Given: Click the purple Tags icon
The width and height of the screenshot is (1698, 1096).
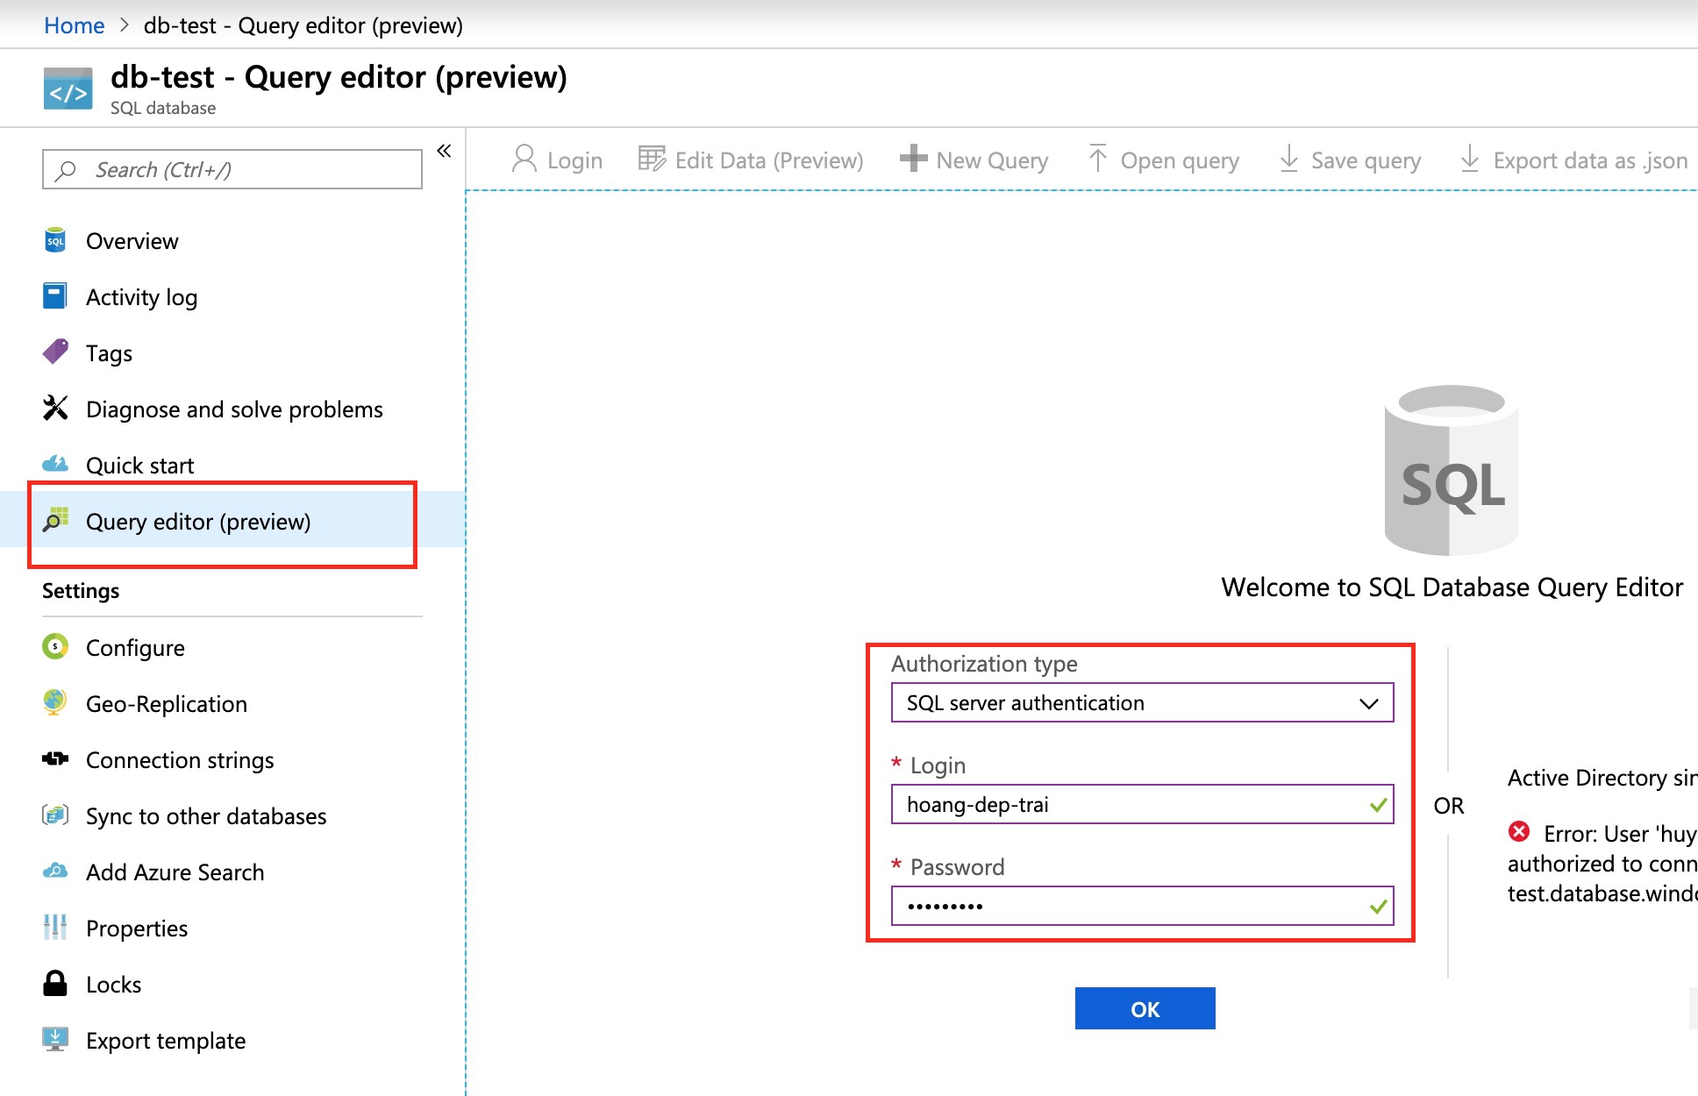Looking at the screenshot, I should pyautogui.click(x=55, y=352).
